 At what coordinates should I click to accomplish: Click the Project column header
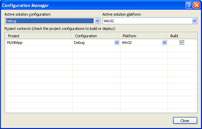(39, 36)
